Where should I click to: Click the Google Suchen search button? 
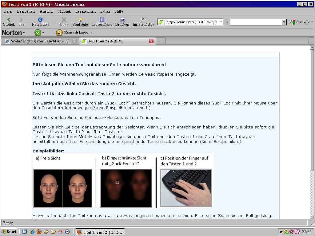click(x=299, y=22)
